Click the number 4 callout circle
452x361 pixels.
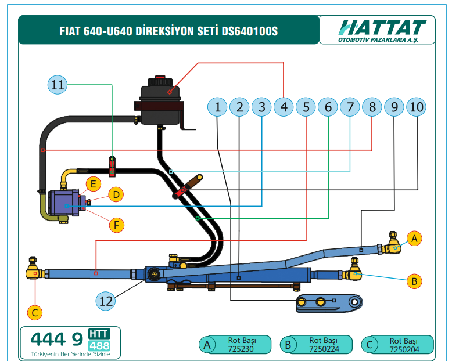click(x=284, y=107)
